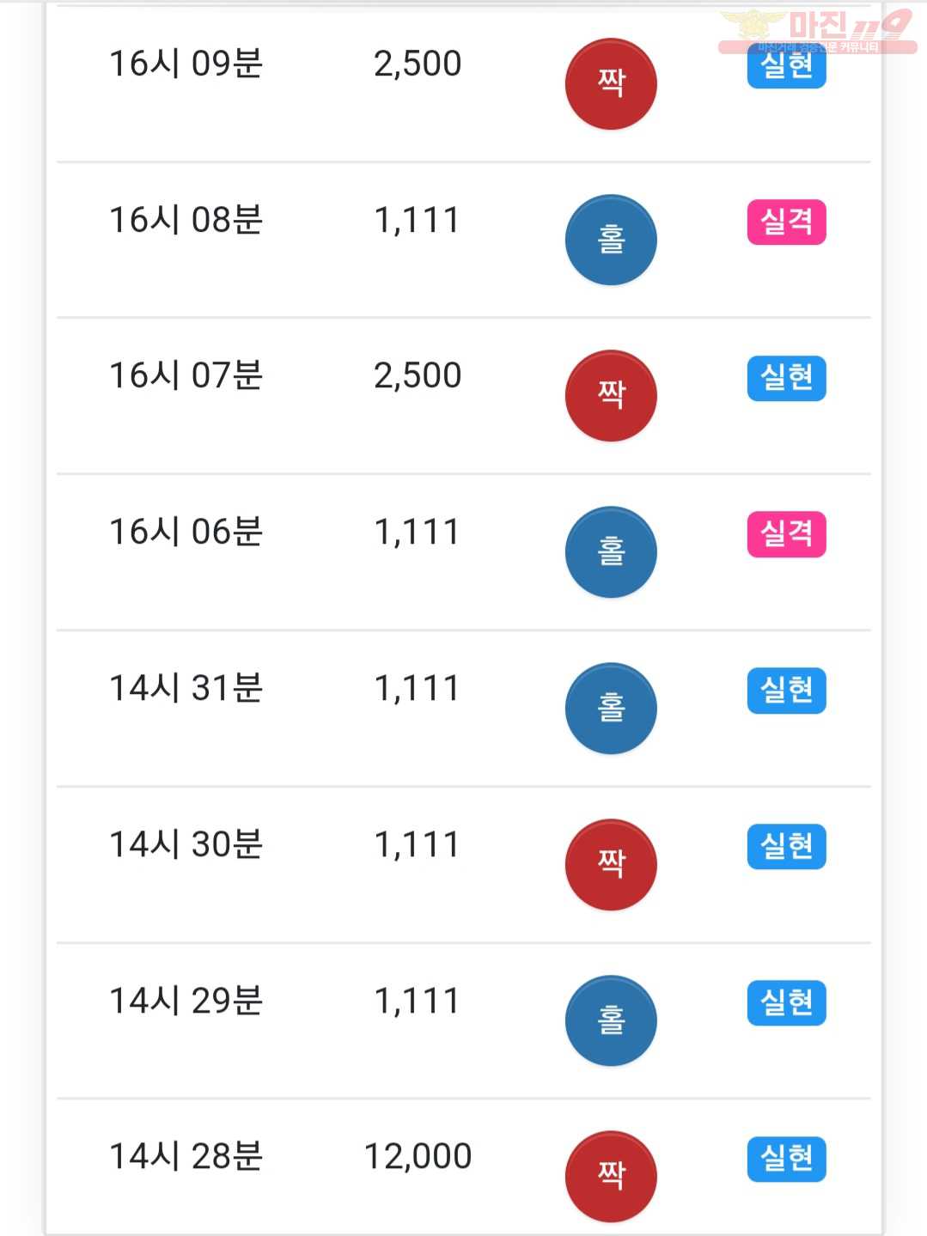Select the 16시 09분 time label
Image resolution: width=927 pixels, height=1236 pixels.
pos(186,64)
